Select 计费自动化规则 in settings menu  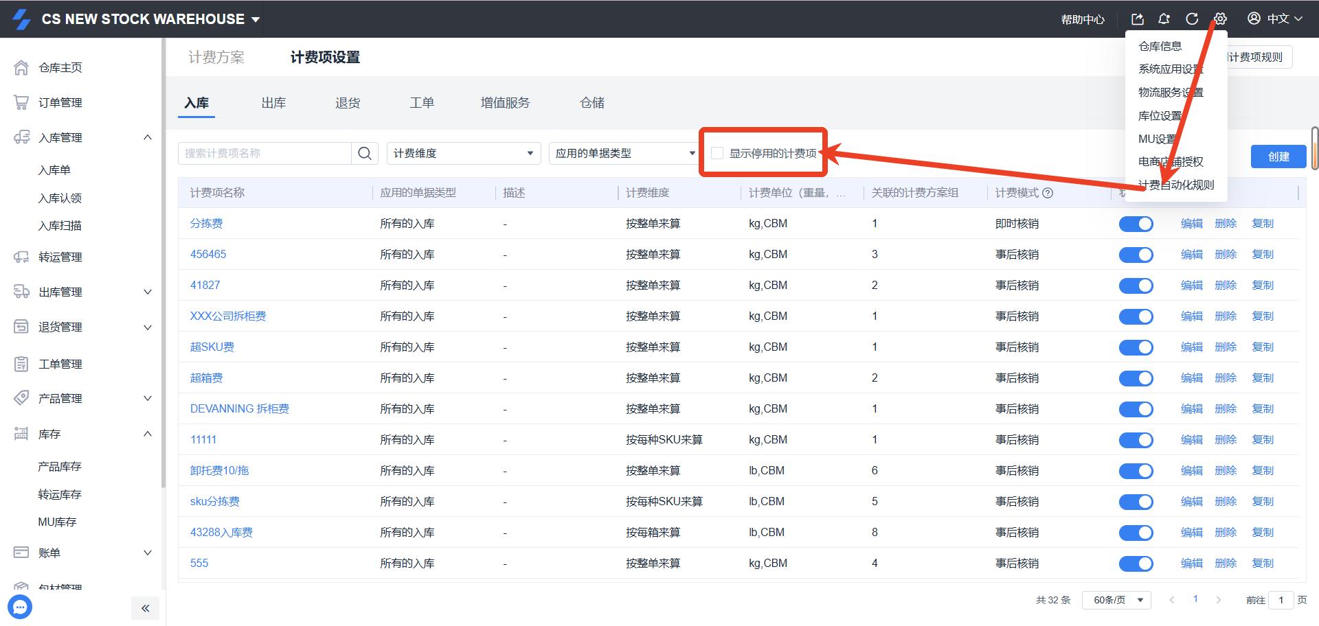1176,185
